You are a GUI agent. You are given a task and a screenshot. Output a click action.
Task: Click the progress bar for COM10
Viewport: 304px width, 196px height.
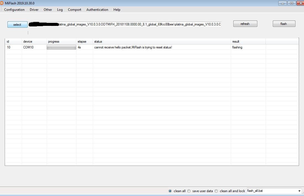tap(61, 48)
